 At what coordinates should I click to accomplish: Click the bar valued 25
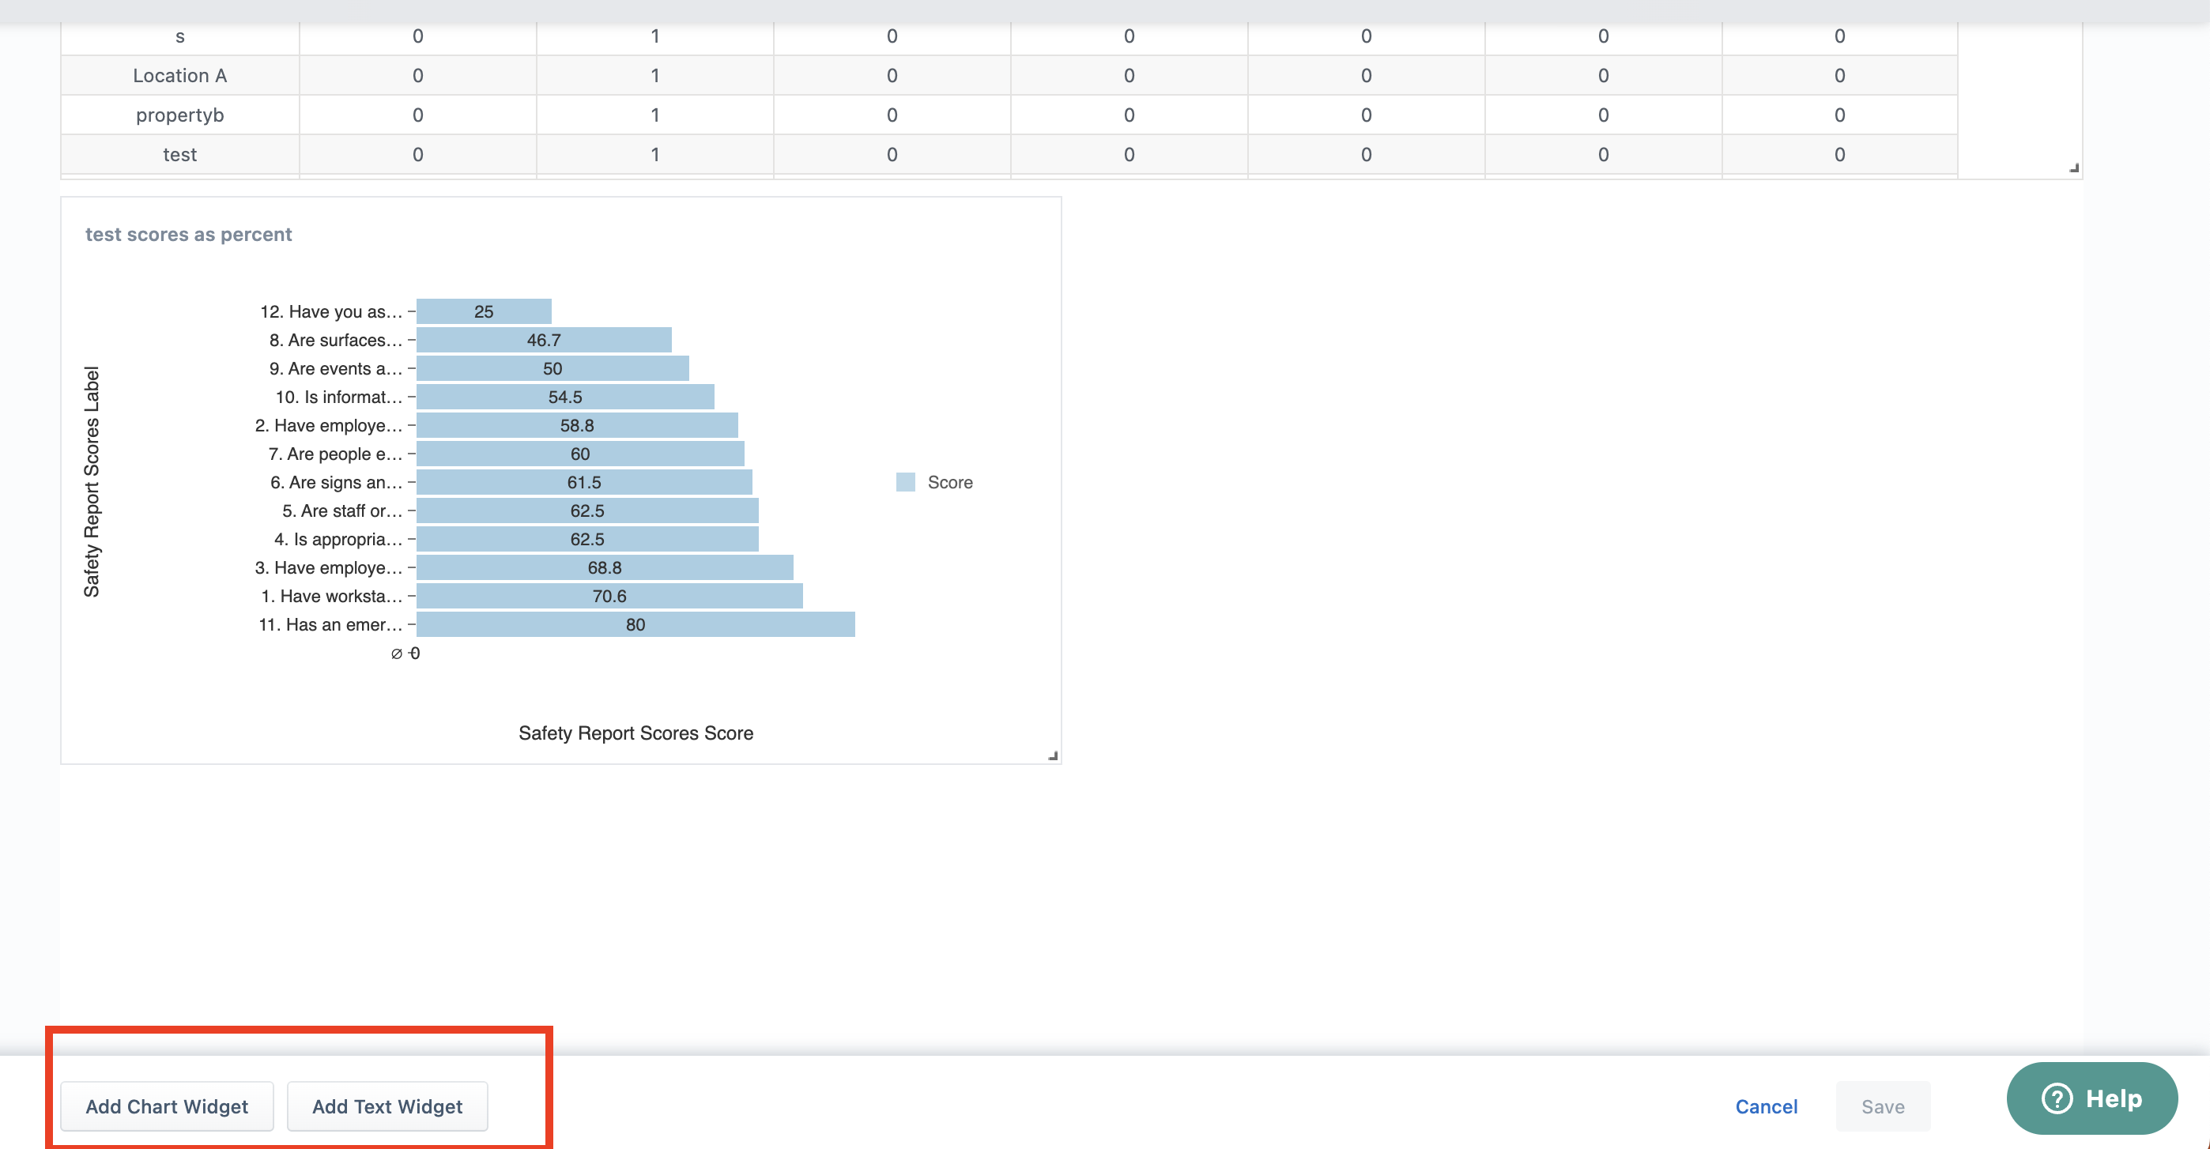484,311
